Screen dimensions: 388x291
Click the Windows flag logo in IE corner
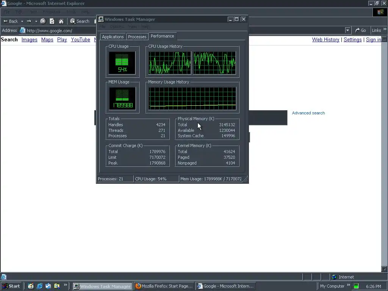click(x=380, y=12)
